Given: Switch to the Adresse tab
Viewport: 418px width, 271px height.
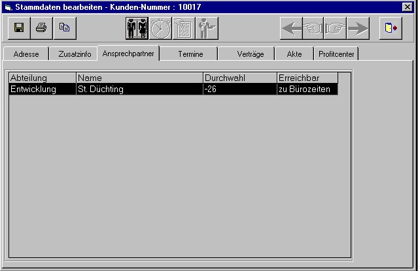Looking at the screenshot, I should [26, 54].
